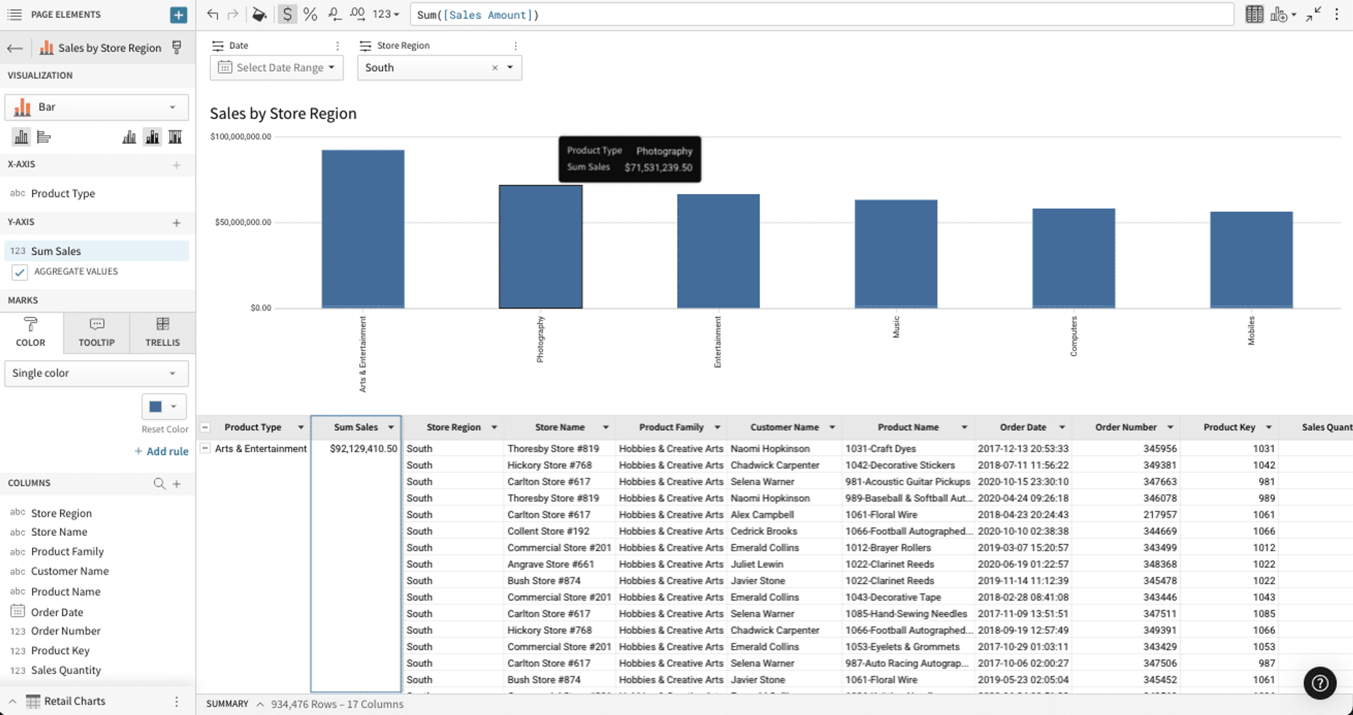1353x715 pixels.
Task: Expand the Summary bar chevron
Action: (x=259, y=704)
